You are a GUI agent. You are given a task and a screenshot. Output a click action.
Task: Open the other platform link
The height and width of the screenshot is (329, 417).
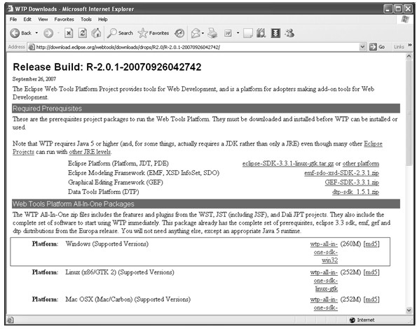pos(361,164)
